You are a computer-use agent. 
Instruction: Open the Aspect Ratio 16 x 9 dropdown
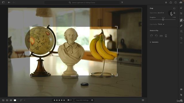pyautogui.click(x=161, y=13)
